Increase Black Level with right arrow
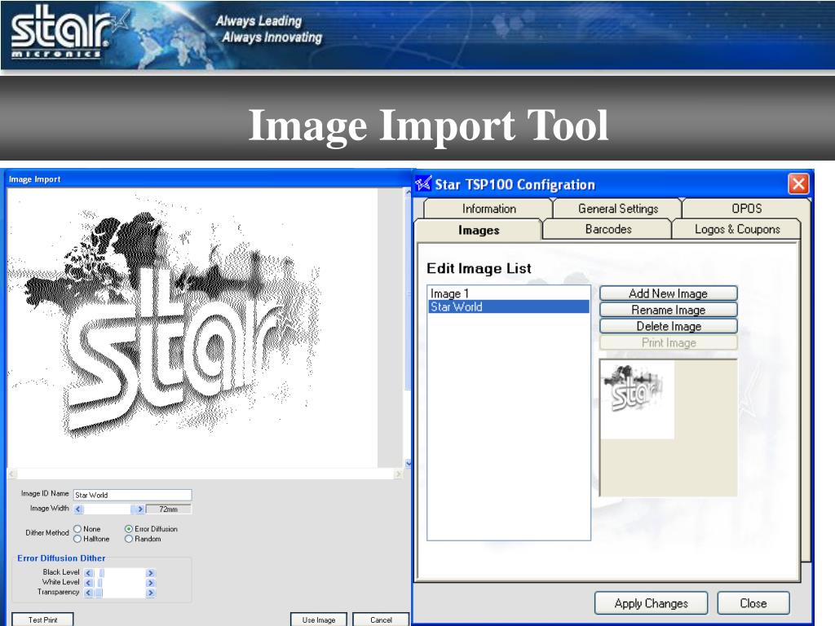 coord(151,573)
